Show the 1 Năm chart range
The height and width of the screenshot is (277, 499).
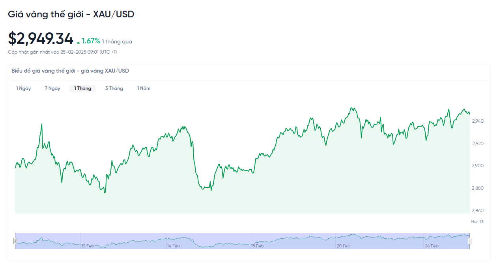tap(144, 88)
